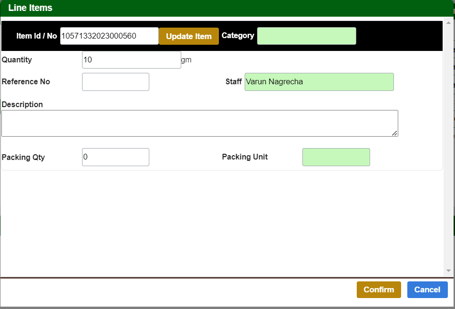The width and height of the screenshot is (455, 309).
Task: Click the Item Id / No input field
Action: pos(109,36)
